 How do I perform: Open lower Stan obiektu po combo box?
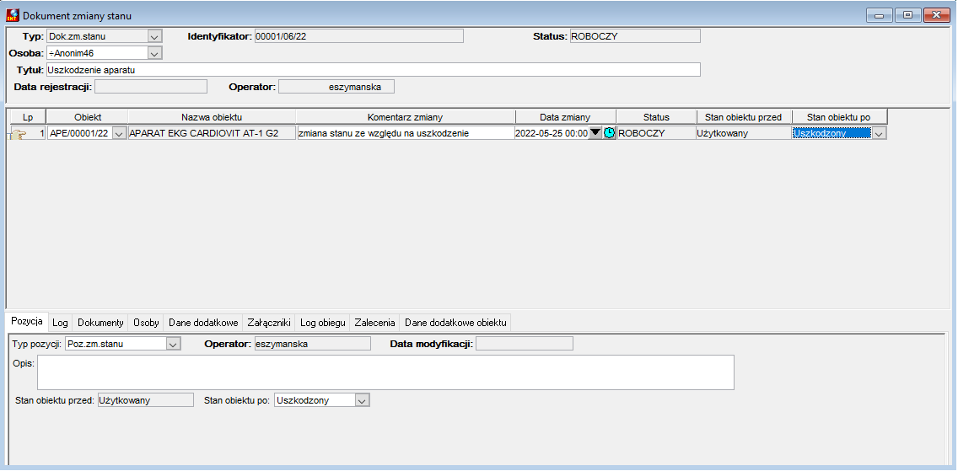click(x=363, y=400)
